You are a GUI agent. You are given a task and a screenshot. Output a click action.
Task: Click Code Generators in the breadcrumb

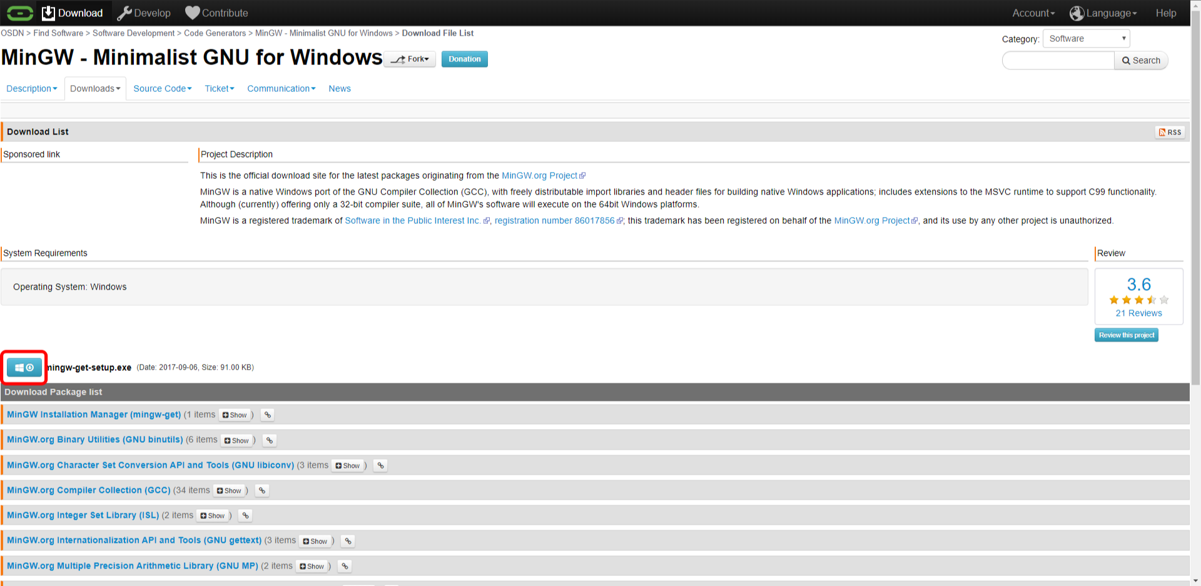click(215, 33)
